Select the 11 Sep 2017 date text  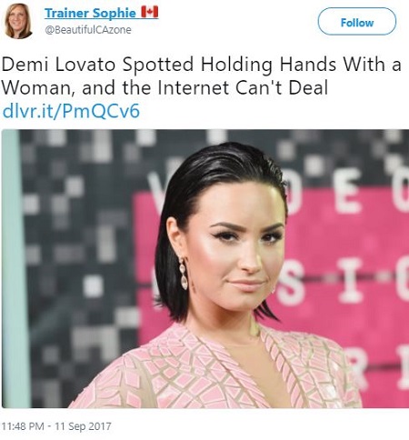pos(83,426)
